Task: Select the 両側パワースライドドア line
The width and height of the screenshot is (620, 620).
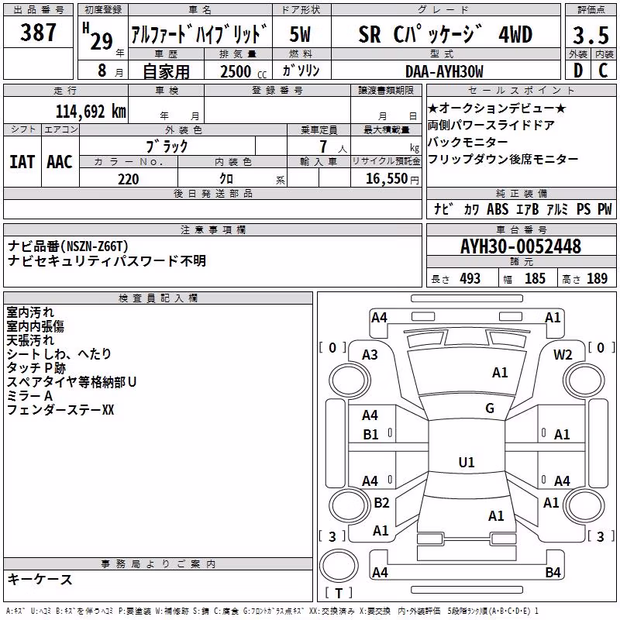Action: coord(491,125)
